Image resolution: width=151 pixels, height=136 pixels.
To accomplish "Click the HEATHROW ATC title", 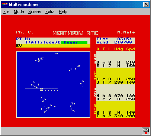I will (x=75, y=33).
